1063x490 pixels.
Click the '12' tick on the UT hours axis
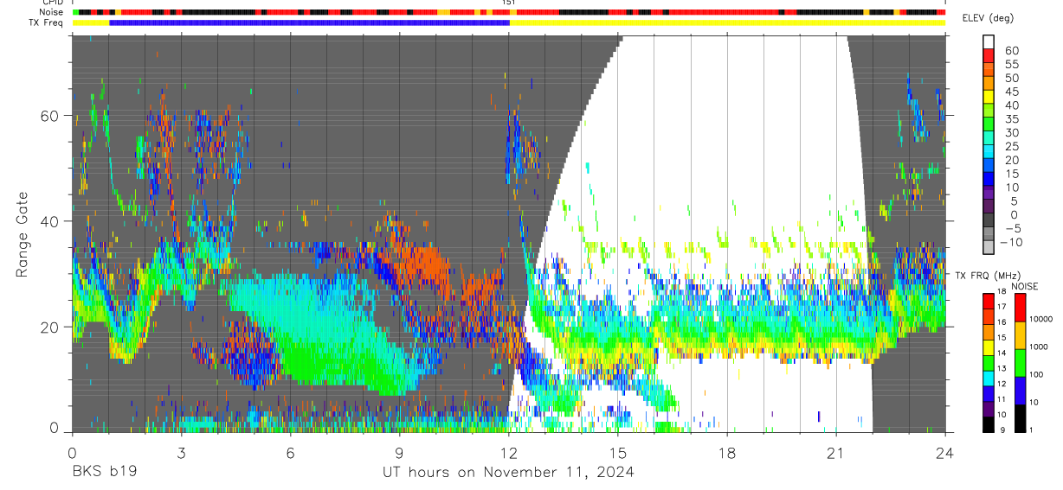coord(508,452)
